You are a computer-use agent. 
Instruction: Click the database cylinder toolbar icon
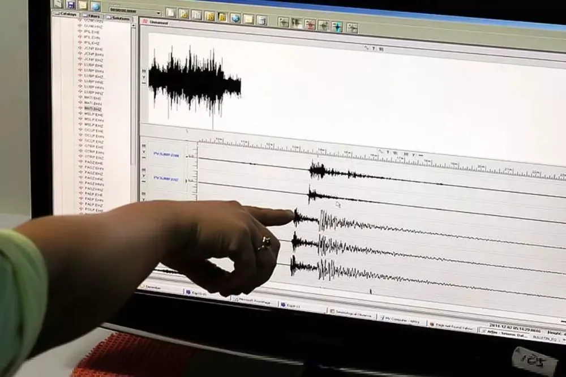[x=261, y=20]
